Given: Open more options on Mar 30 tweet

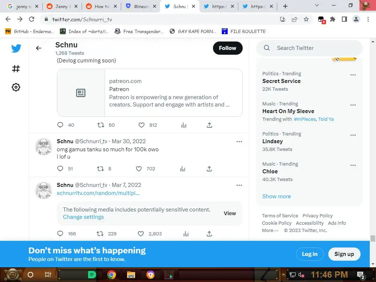Looking at the screenshot, I should pyautogui.click(x=239, y=141).
